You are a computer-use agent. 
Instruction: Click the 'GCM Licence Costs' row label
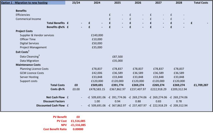coord(32,73)
